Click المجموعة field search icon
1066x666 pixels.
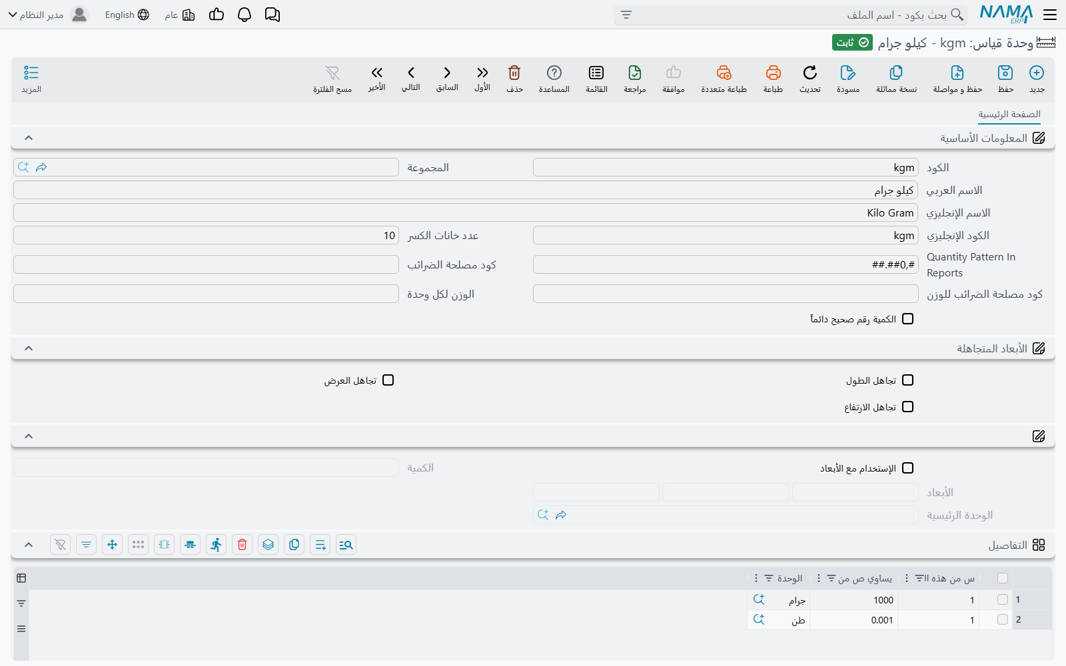[23, 167]
